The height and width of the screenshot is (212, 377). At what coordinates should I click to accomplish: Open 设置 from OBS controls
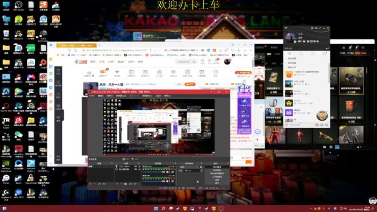point(217,180)
